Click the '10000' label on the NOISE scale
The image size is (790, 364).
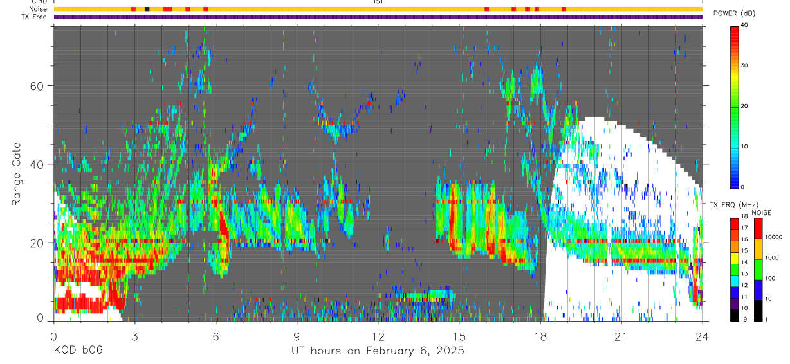[773, 238]
